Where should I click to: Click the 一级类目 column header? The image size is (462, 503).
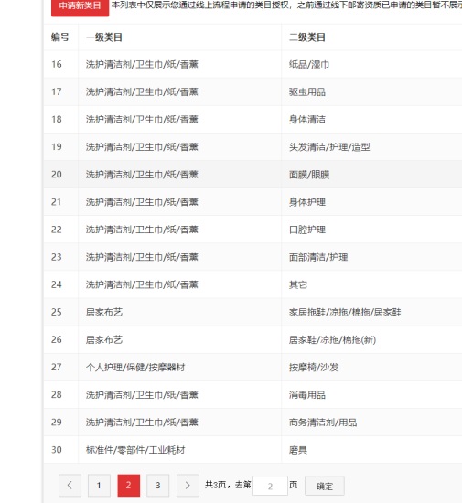(x=104, y=37)
